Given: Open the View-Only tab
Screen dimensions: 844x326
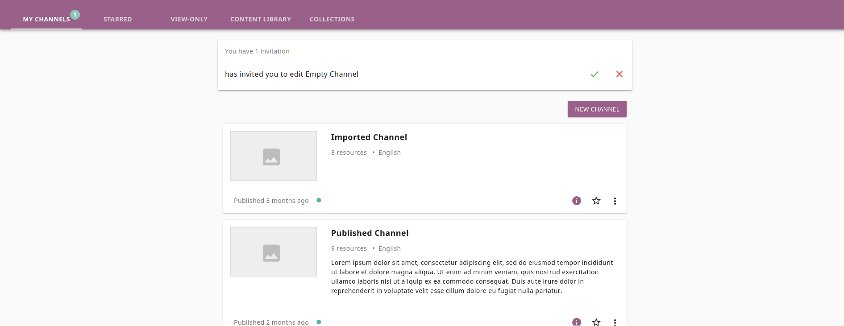Looking at the screenshot, I should [189, 19].
